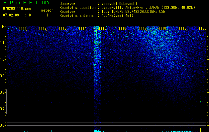Click the A504HB(yagi 4el) antenna text
Viewport: 209px width, 132px height.
pos(117,16)
